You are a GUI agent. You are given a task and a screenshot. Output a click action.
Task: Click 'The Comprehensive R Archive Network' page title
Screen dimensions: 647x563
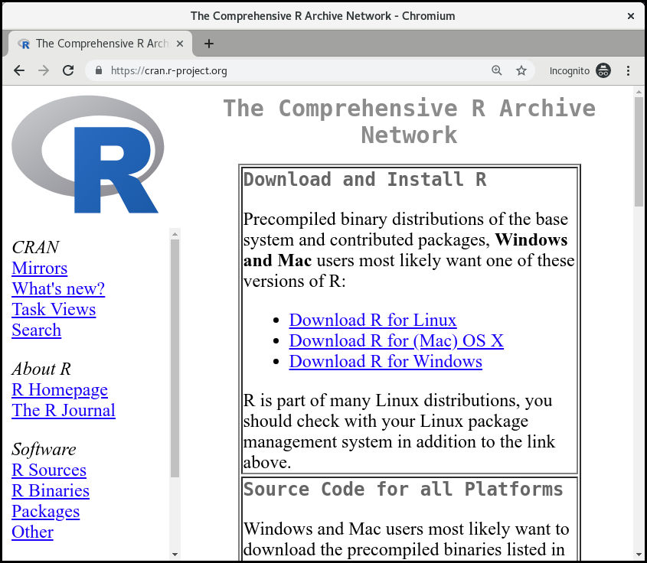pos(410,122)
